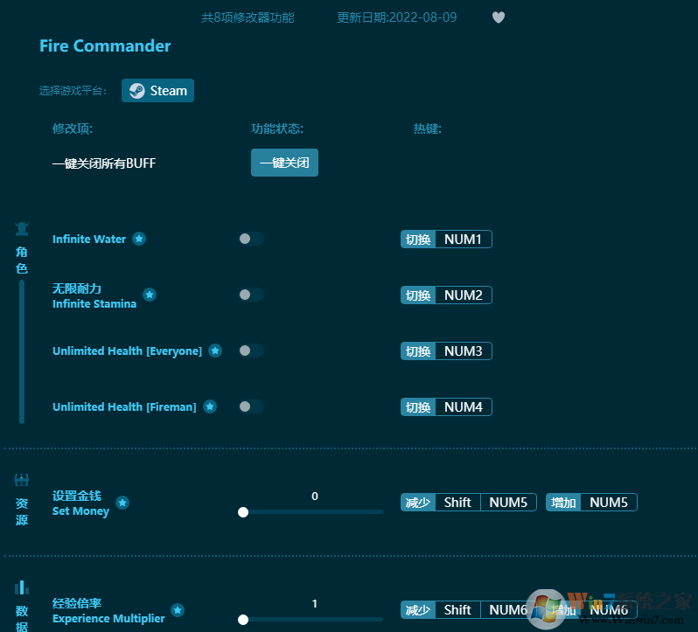The height and width of the screenshot is (632, 698).
Task: Click Shift key box for Set Money
Action: click(457, 503)
